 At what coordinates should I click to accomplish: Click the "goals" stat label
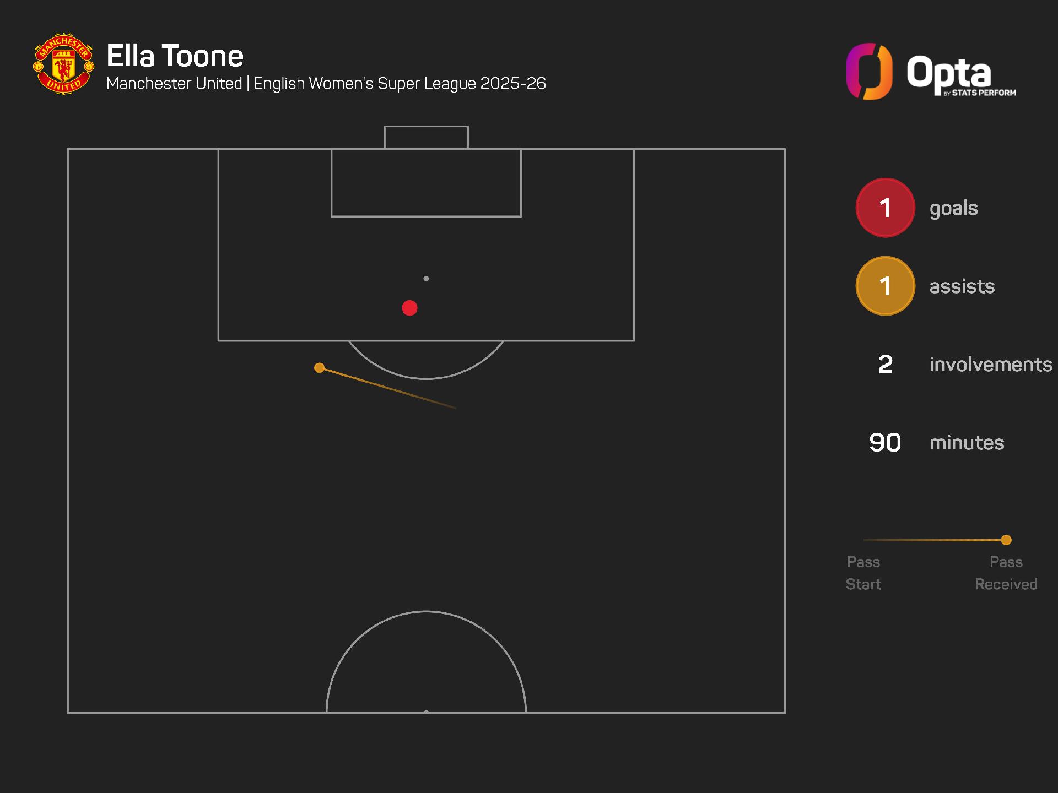pyautogui.click(x=953, y=208)
